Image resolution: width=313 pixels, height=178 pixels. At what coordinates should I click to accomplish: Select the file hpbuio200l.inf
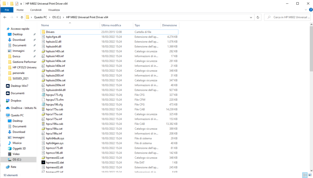[x=55, y=75]
